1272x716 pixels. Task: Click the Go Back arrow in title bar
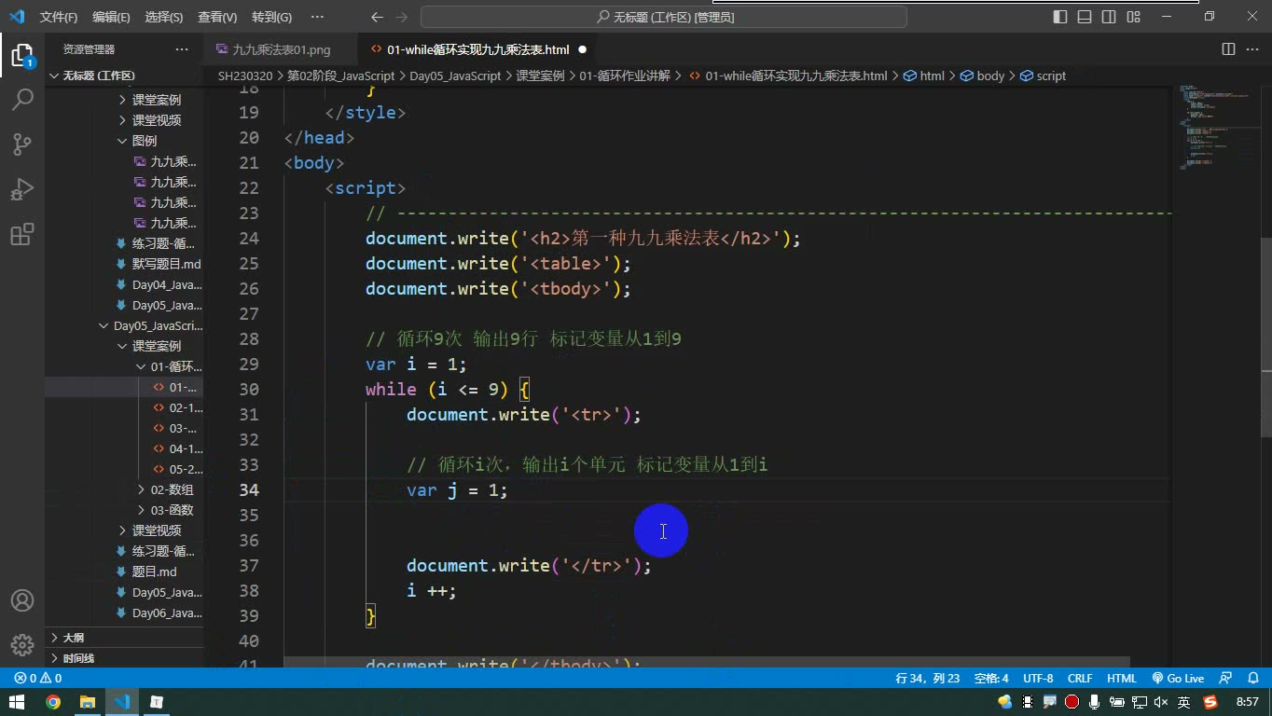(377, 17)
